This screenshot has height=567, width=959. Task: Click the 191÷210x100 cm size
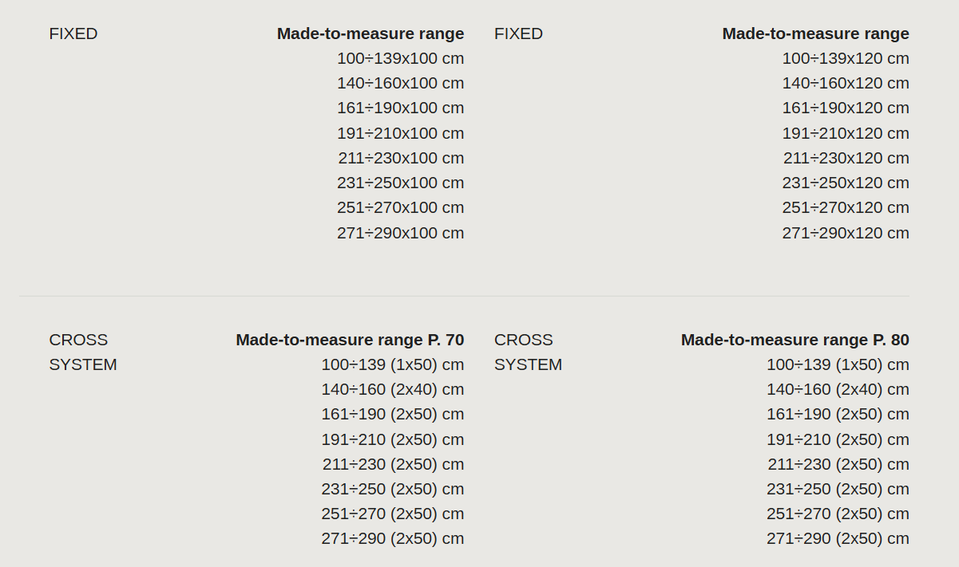tap(400, 133)
